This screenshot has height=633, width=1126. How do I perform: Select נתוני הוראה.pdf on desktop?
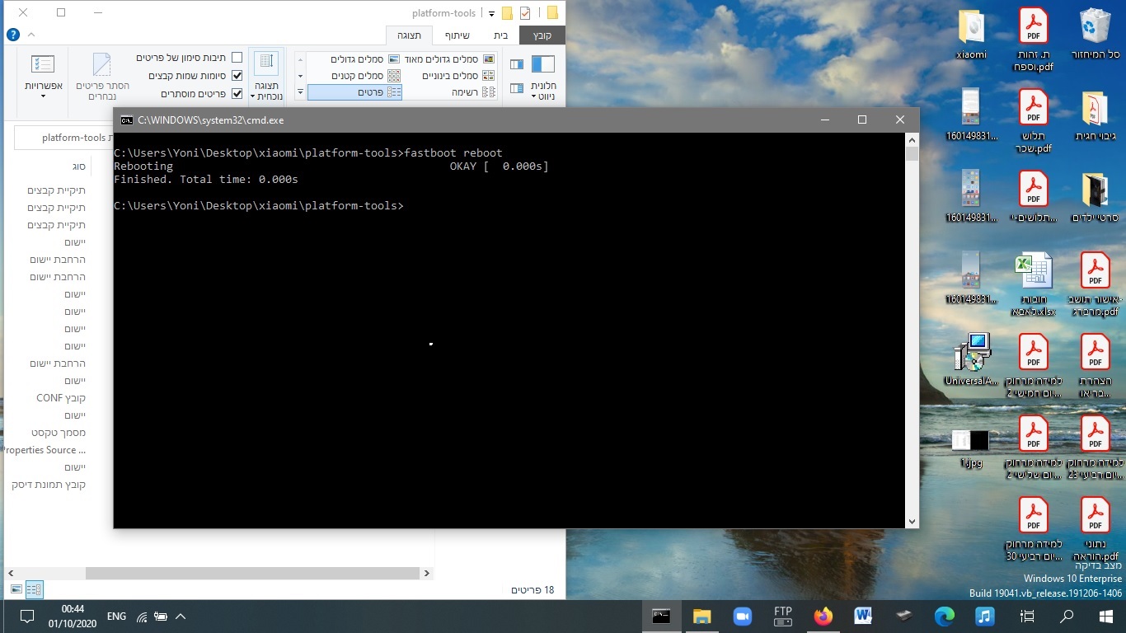pos(1095,529)
